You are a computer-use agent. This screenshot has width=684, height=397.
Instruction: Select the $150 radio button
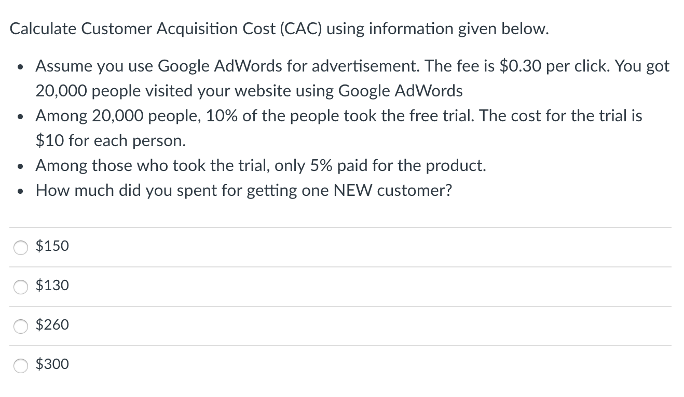point(20,247)
